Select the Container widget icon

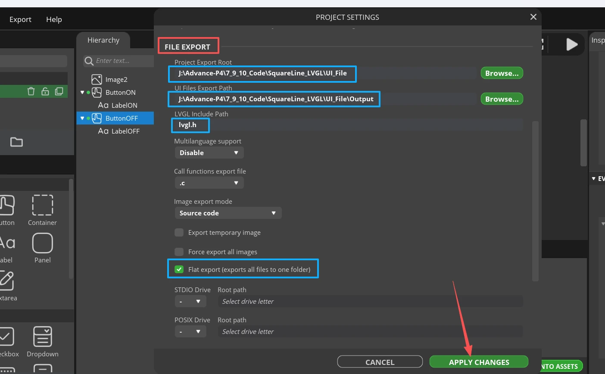pos(42,205)
